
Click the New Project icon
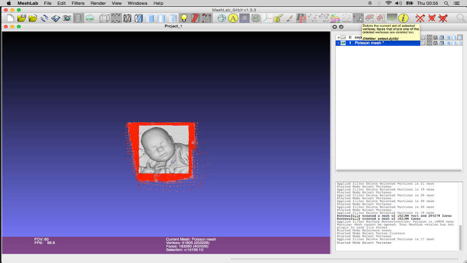click(10, 18)
